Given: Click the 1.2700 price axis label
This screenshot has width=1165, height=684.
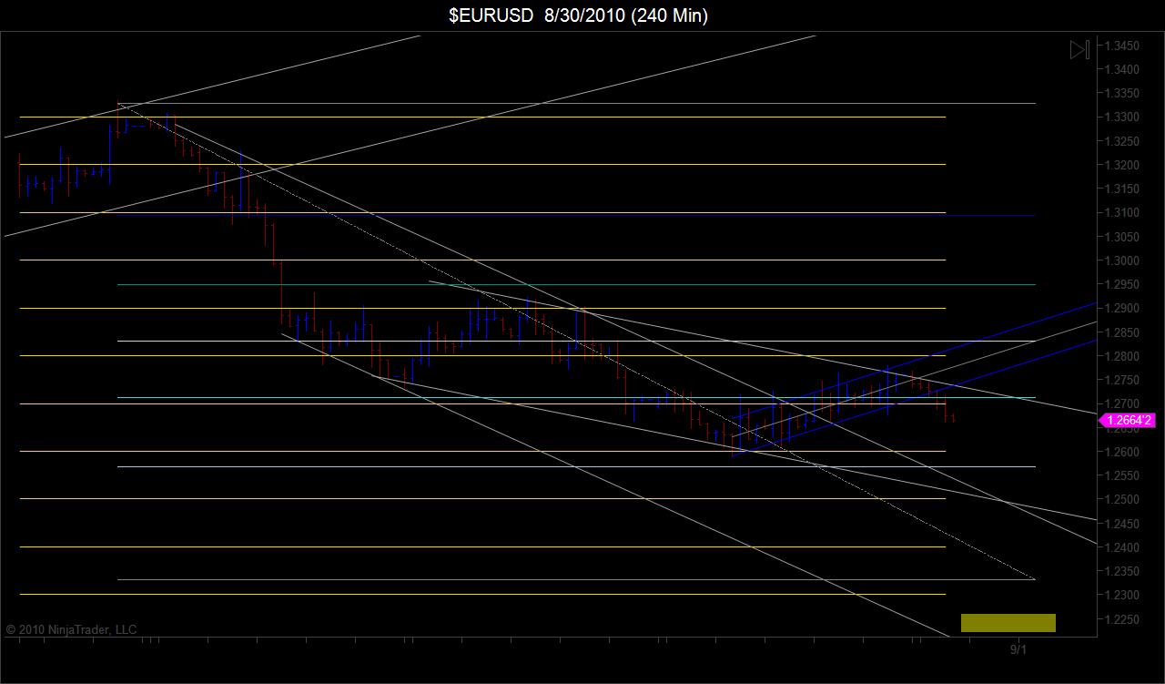Looking at the screenshot, I should point(1122,403).
